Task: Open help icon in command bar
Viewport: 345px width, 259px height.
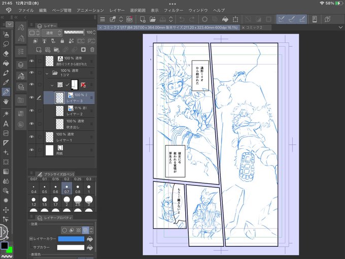Action: tap(327, 19)
